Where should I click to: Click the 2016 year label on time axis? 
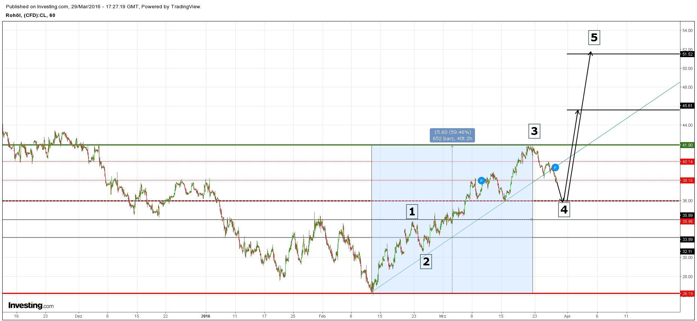[205, 316]
